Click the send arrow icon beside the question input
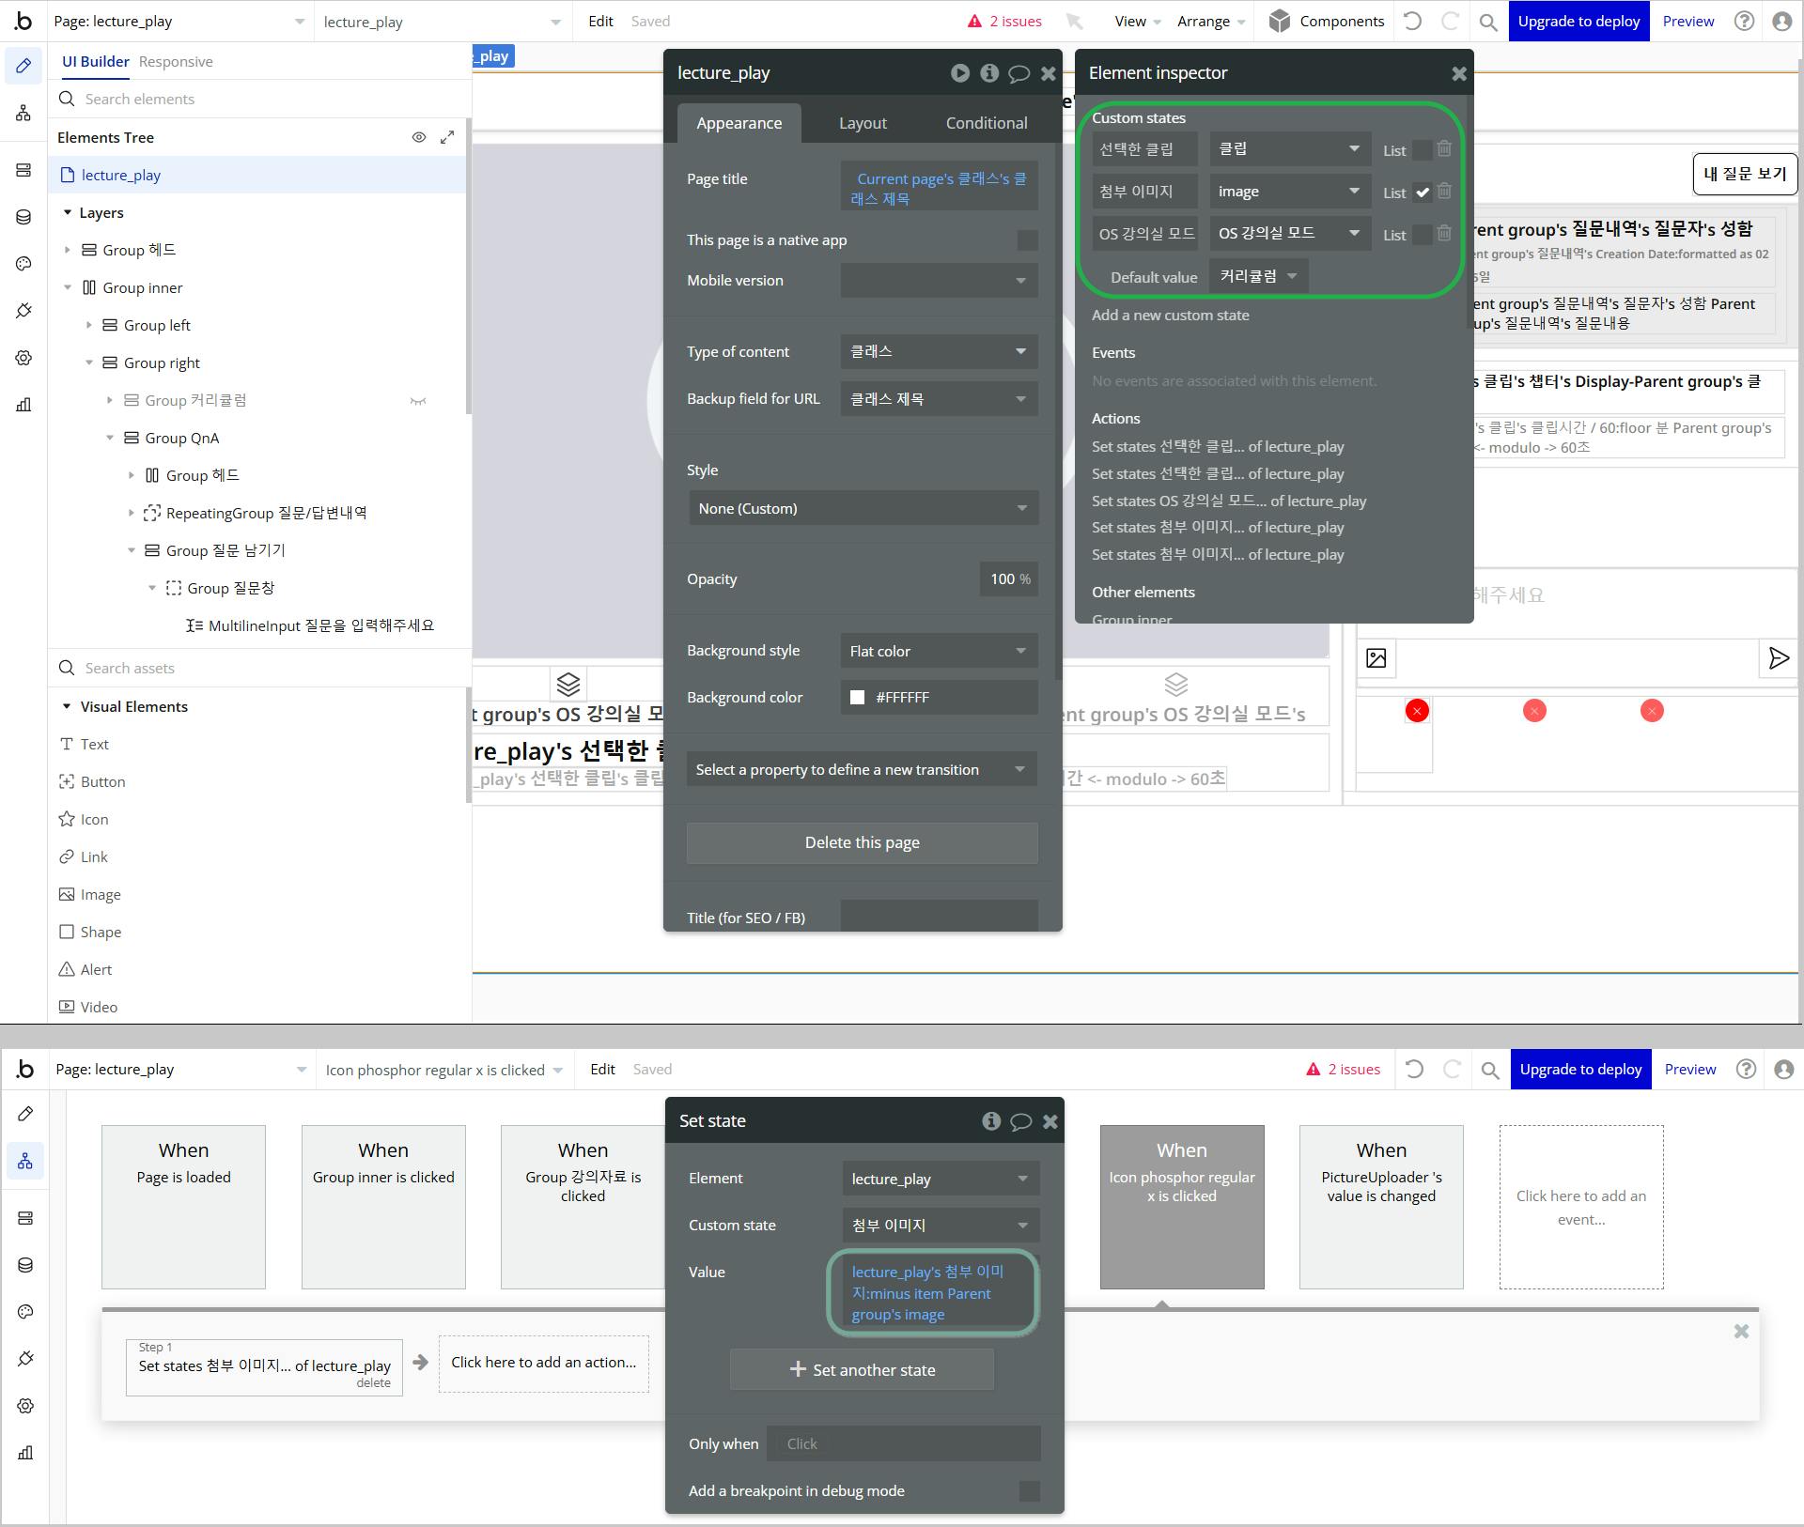This screenshot has width=1804, height=1527. (1778, 658)
